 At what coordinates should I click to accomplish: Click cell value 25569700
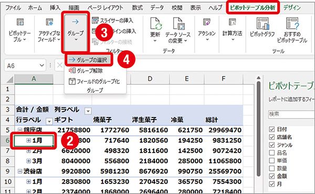225,171
